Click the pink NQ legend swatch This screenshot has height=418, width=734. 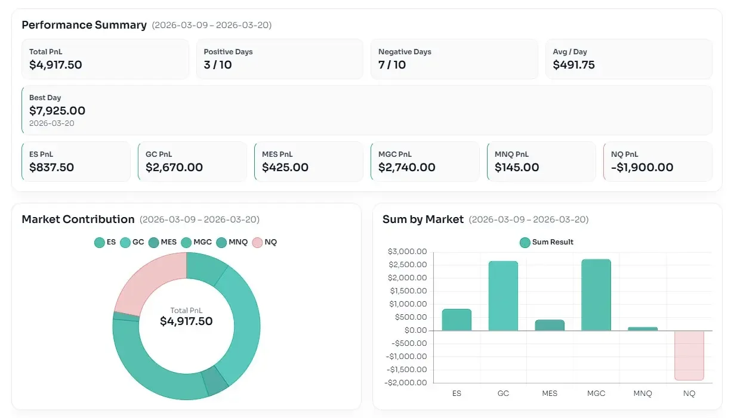pos(258,242)
